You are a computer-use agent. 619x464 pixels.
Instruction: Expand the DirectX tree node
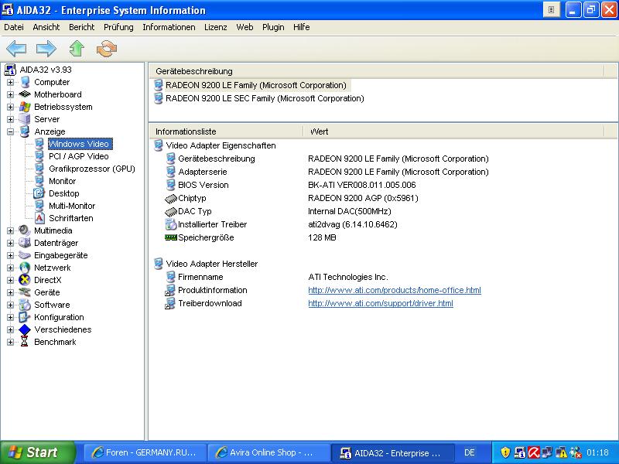pyautogui.click(x=11, y=280)
